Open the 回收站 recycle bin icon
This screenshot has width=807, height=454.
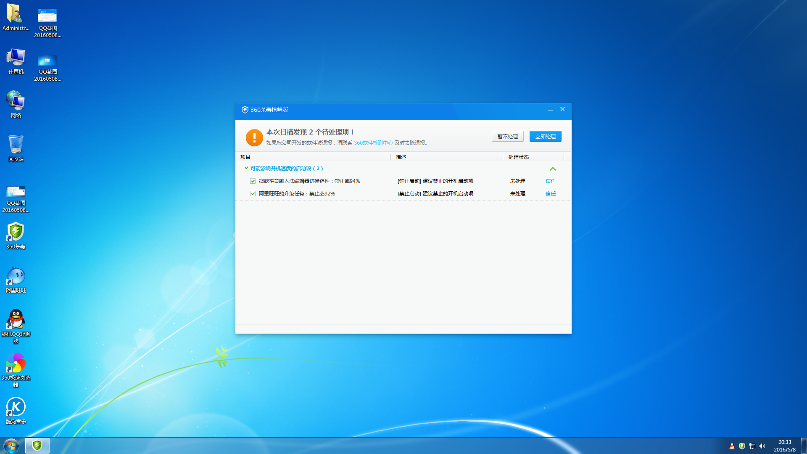tap(16, 145)
